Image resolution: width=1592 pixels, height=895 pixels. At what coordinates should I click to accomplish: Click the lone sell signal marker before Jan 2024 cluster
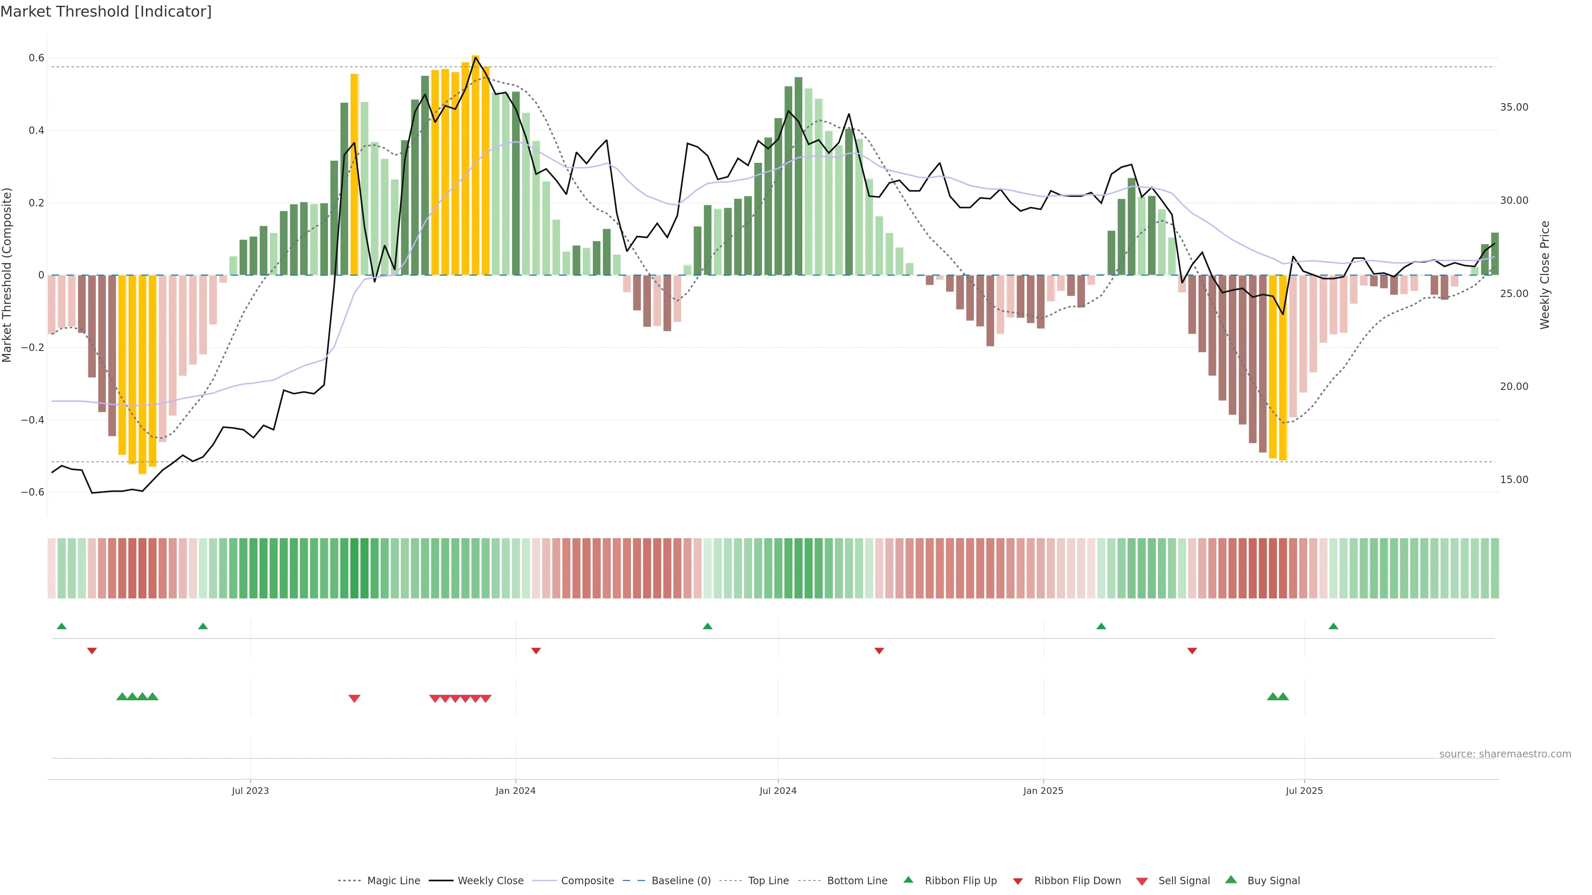tap(354, 699)
